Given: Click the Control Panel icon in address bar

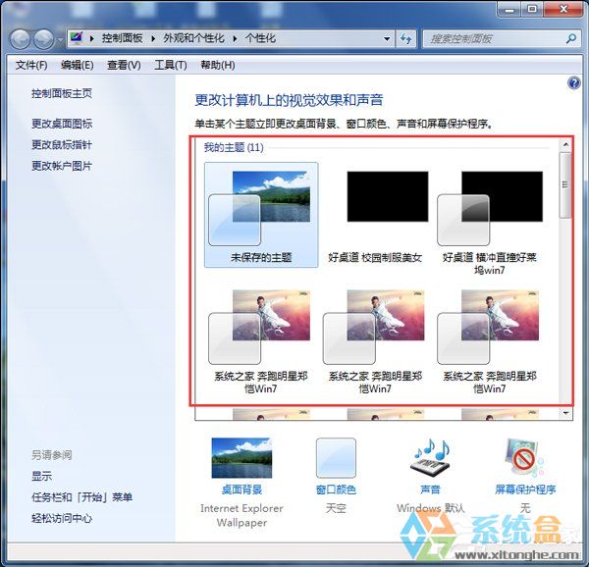Looking at the screenshot, I should point(77,38).
